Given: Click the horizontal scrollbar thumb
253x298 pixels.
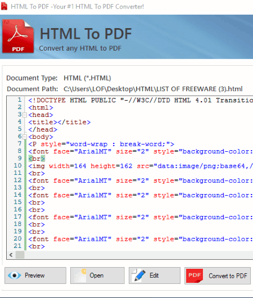Looking at the screenshot, I should tap(20, 255).
